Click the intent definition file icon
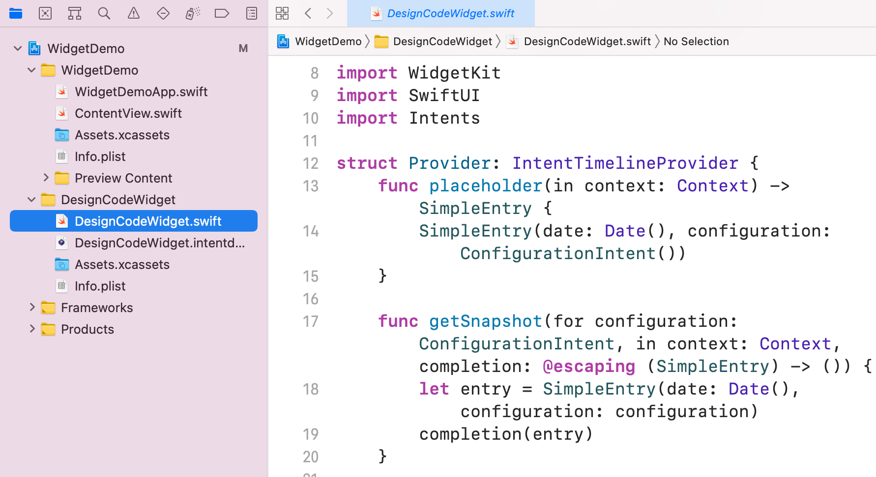The width and height of the screenshot is (876, 477). pos(61,242)
